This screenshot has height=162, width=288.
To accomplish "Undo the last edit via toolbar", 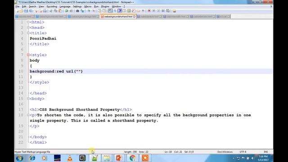I will point(67,11).
